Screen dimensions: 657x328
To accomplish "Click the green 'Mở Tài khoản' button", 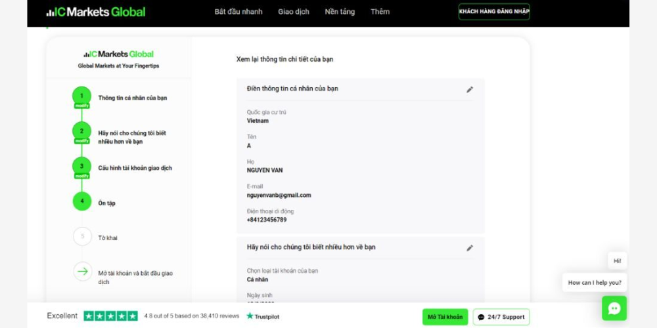I will (x=445, y=317).
